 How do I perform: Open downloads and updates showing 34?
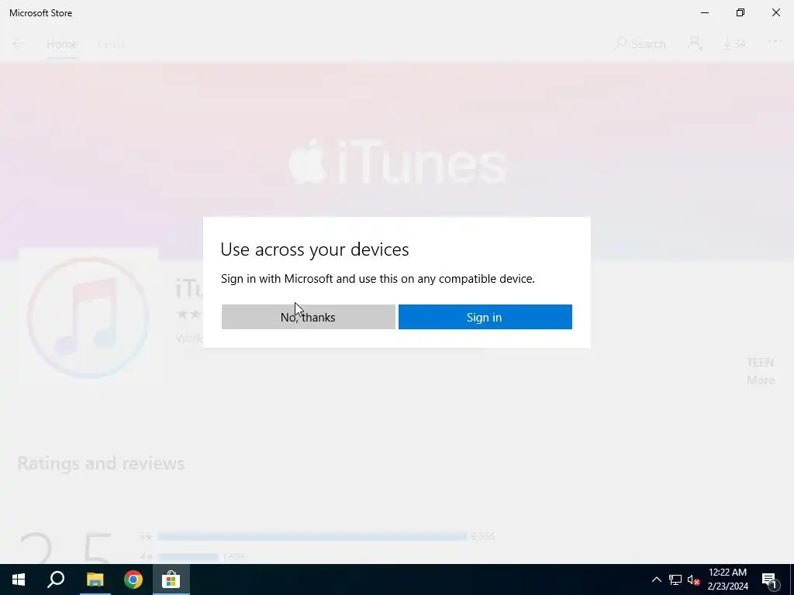[734, 44]
